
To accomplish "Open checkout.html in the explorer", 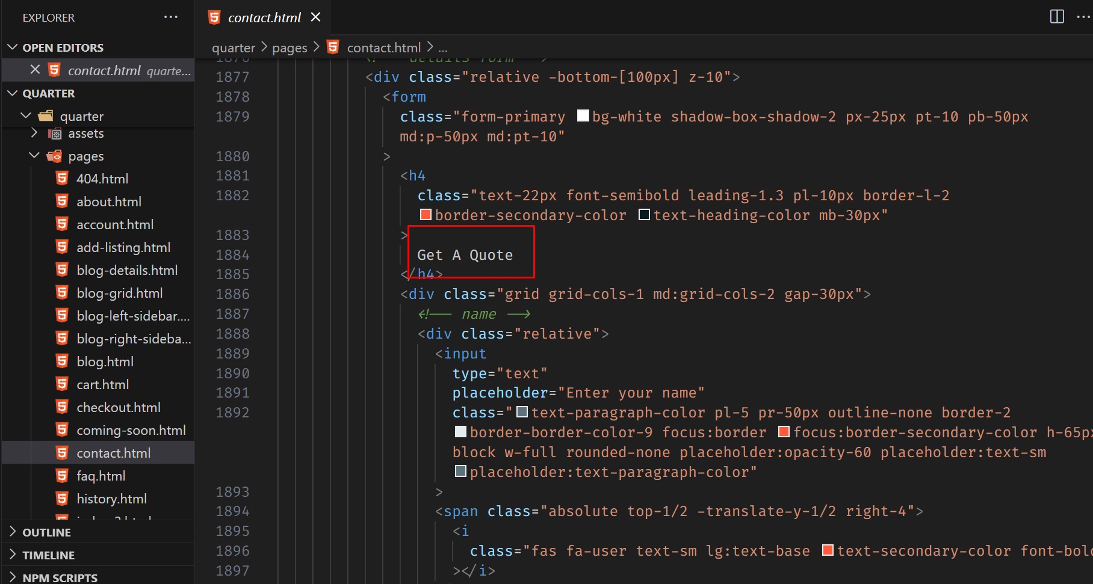I will [x=118, y=407].
